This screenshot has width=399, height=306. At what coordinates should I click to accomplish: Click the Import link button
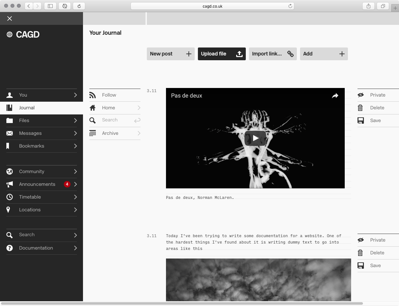click(273, 54)
